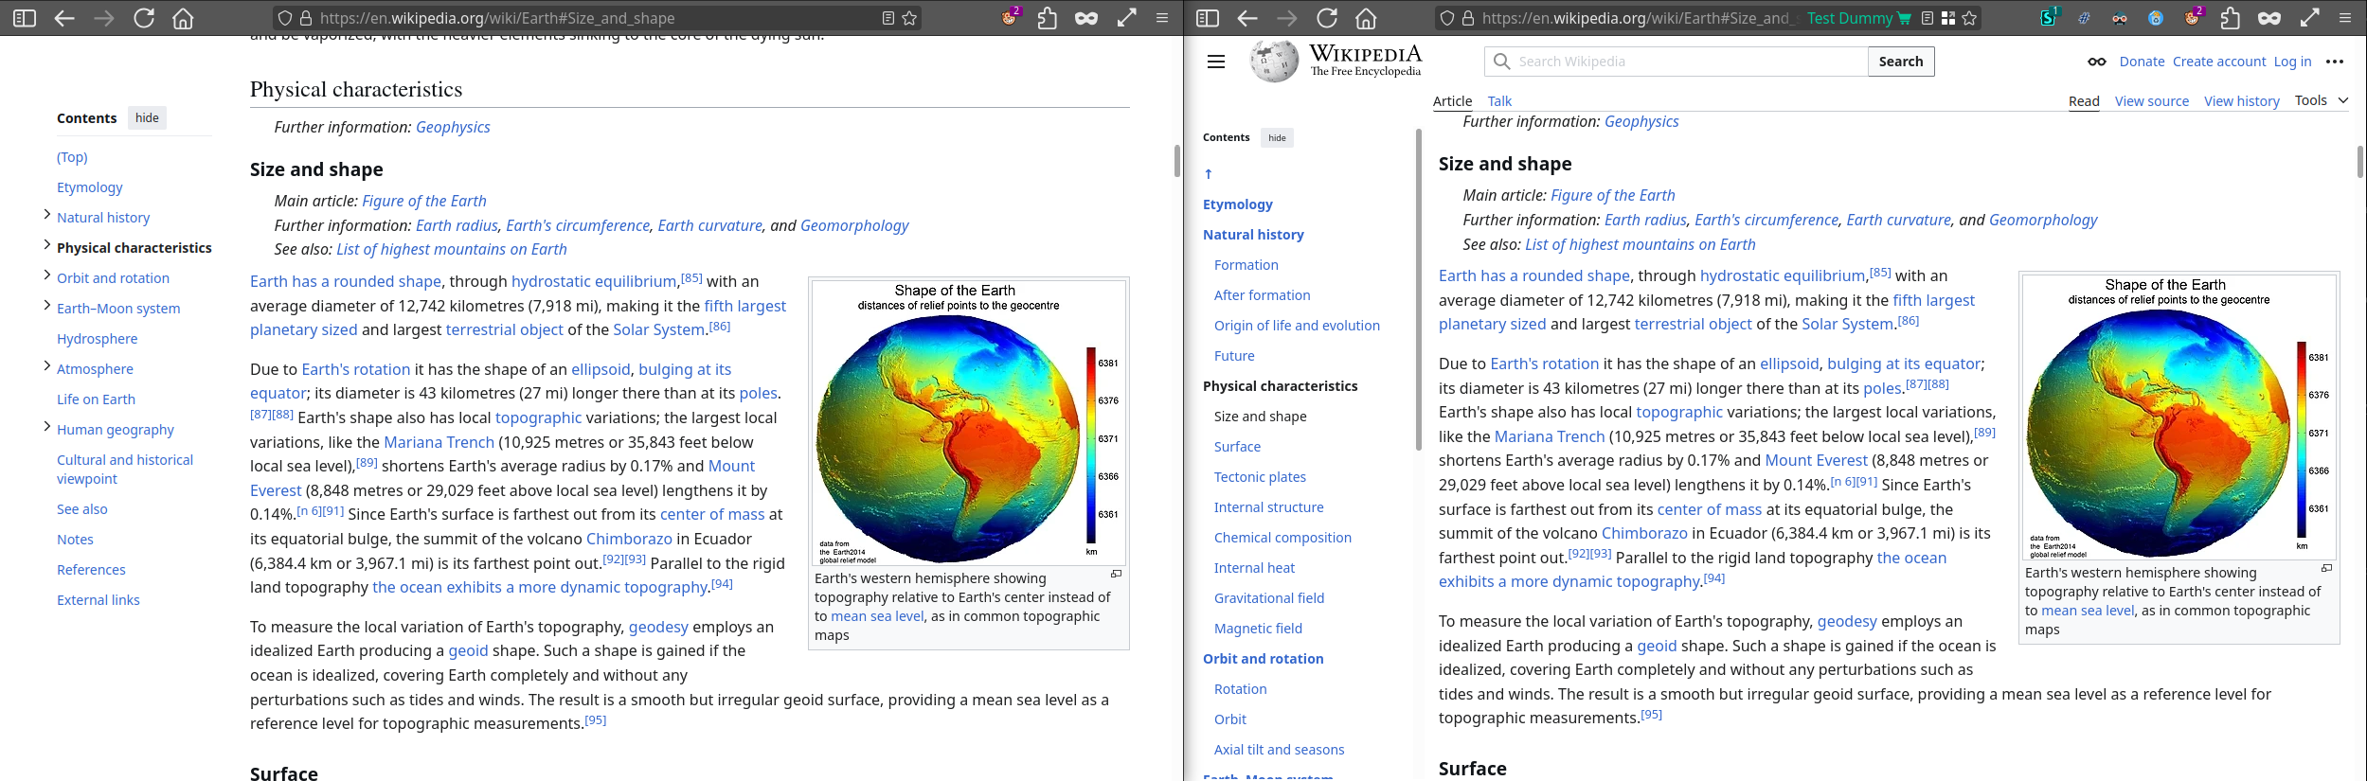Switch to the Talk tab
The image size is (2367, 781).
pos(1499,101)
